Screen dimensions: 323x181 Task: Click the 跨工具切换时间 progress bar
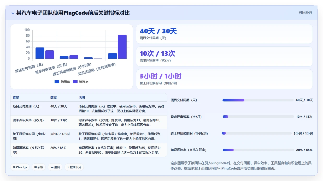[257, 133]
